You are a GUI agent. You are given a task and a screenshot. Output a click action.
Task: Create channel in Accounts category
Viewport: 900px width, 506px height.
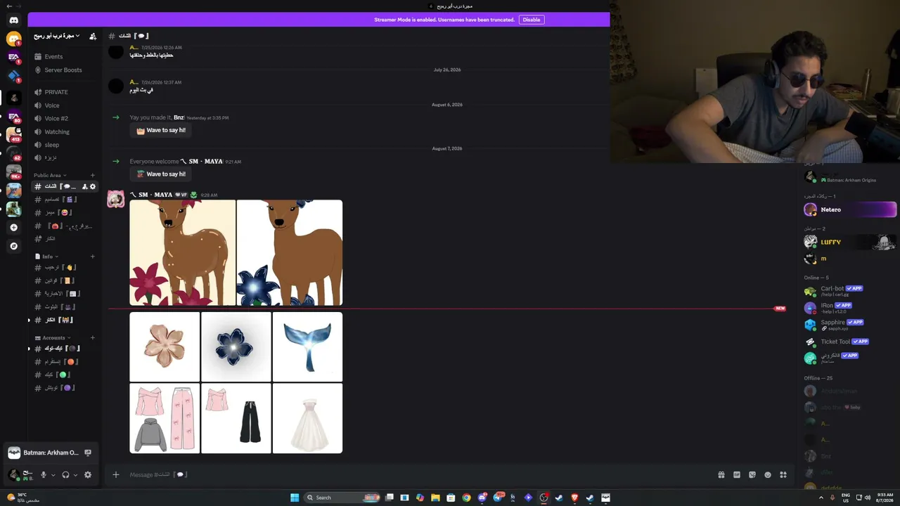[92, 337]
